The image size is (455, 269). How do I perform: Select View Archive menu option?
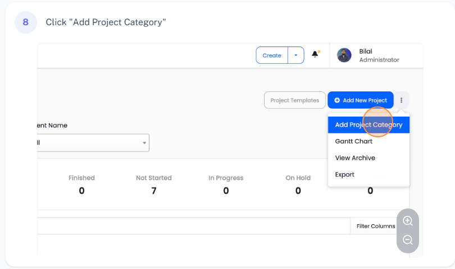tap(355, 158)
